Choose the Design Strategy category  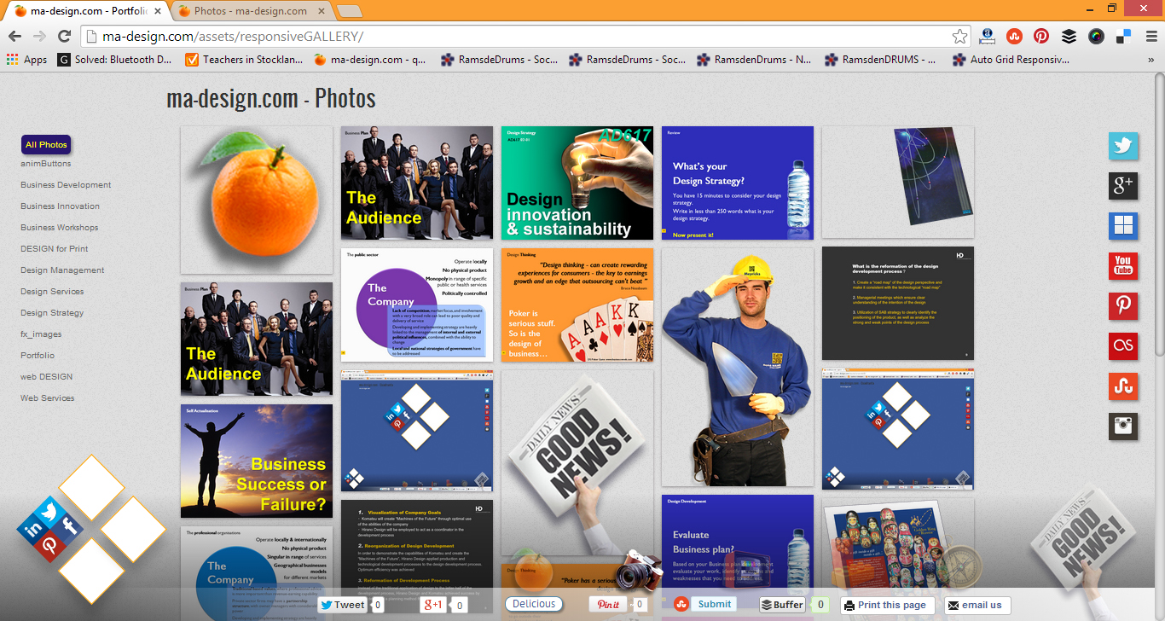52,313
